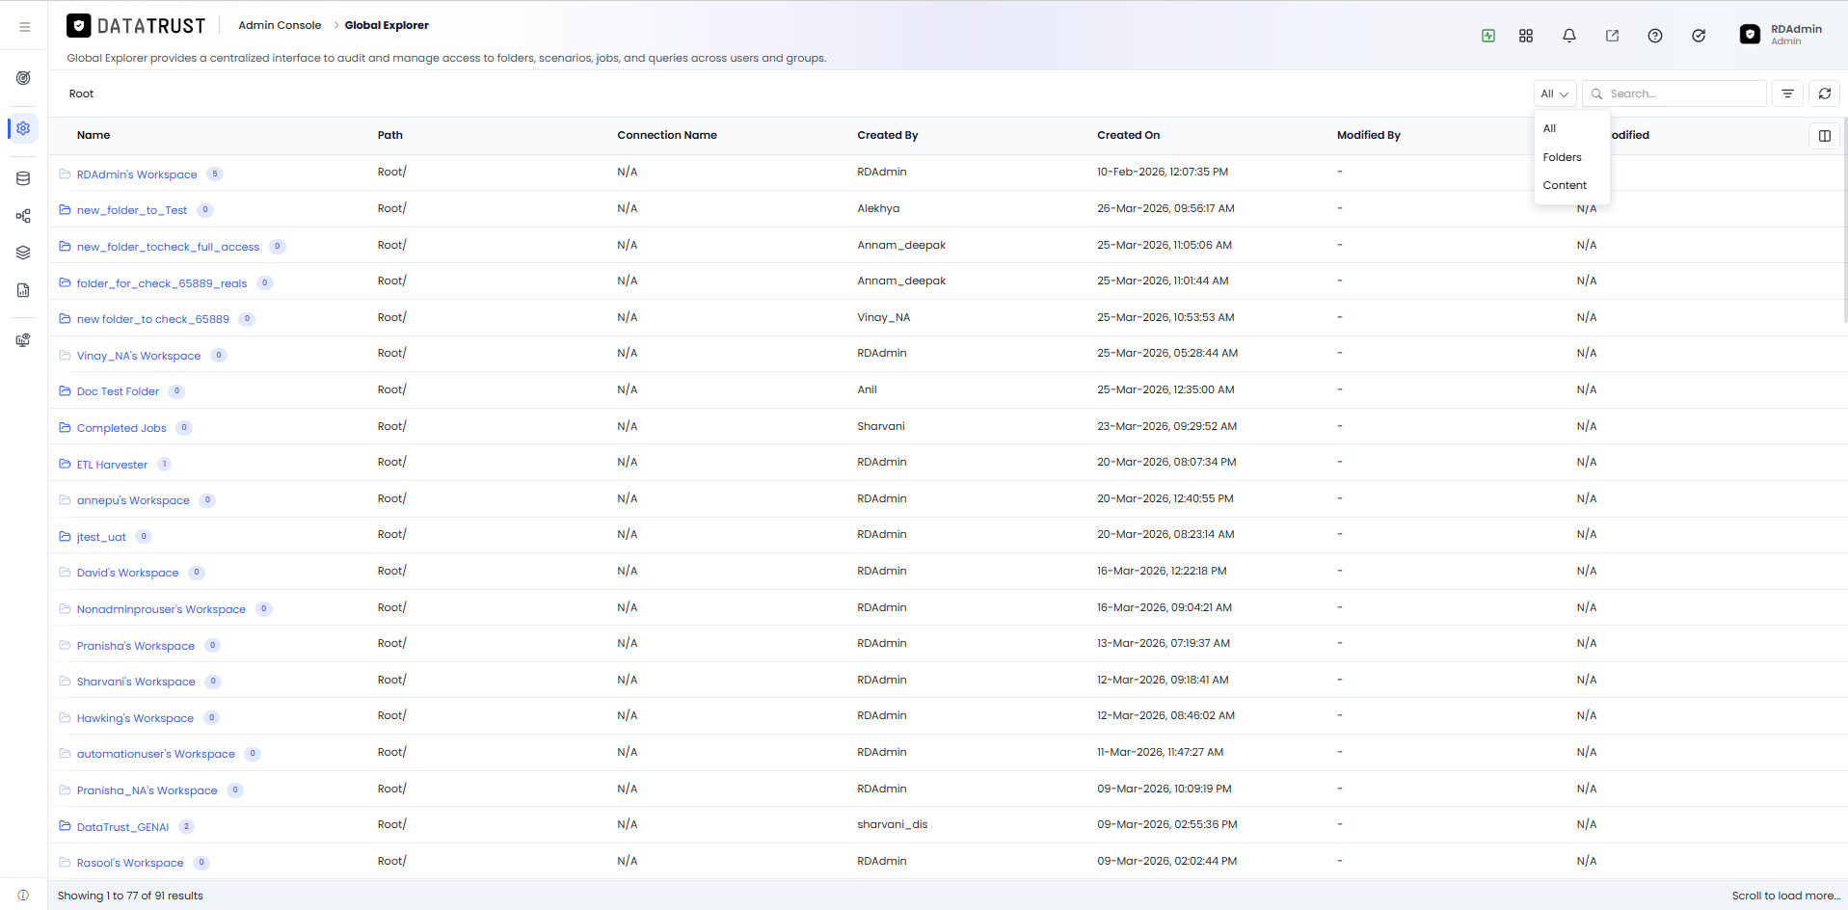Open Nonadminprouser's Workspace folder

tap(161, 609)
